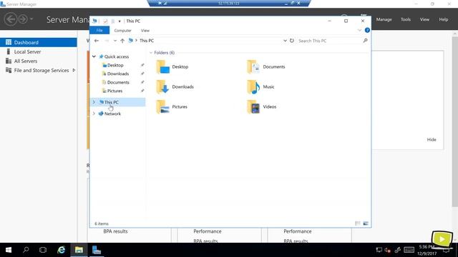Open File Explorer help icon

click(x=367, y=30)
